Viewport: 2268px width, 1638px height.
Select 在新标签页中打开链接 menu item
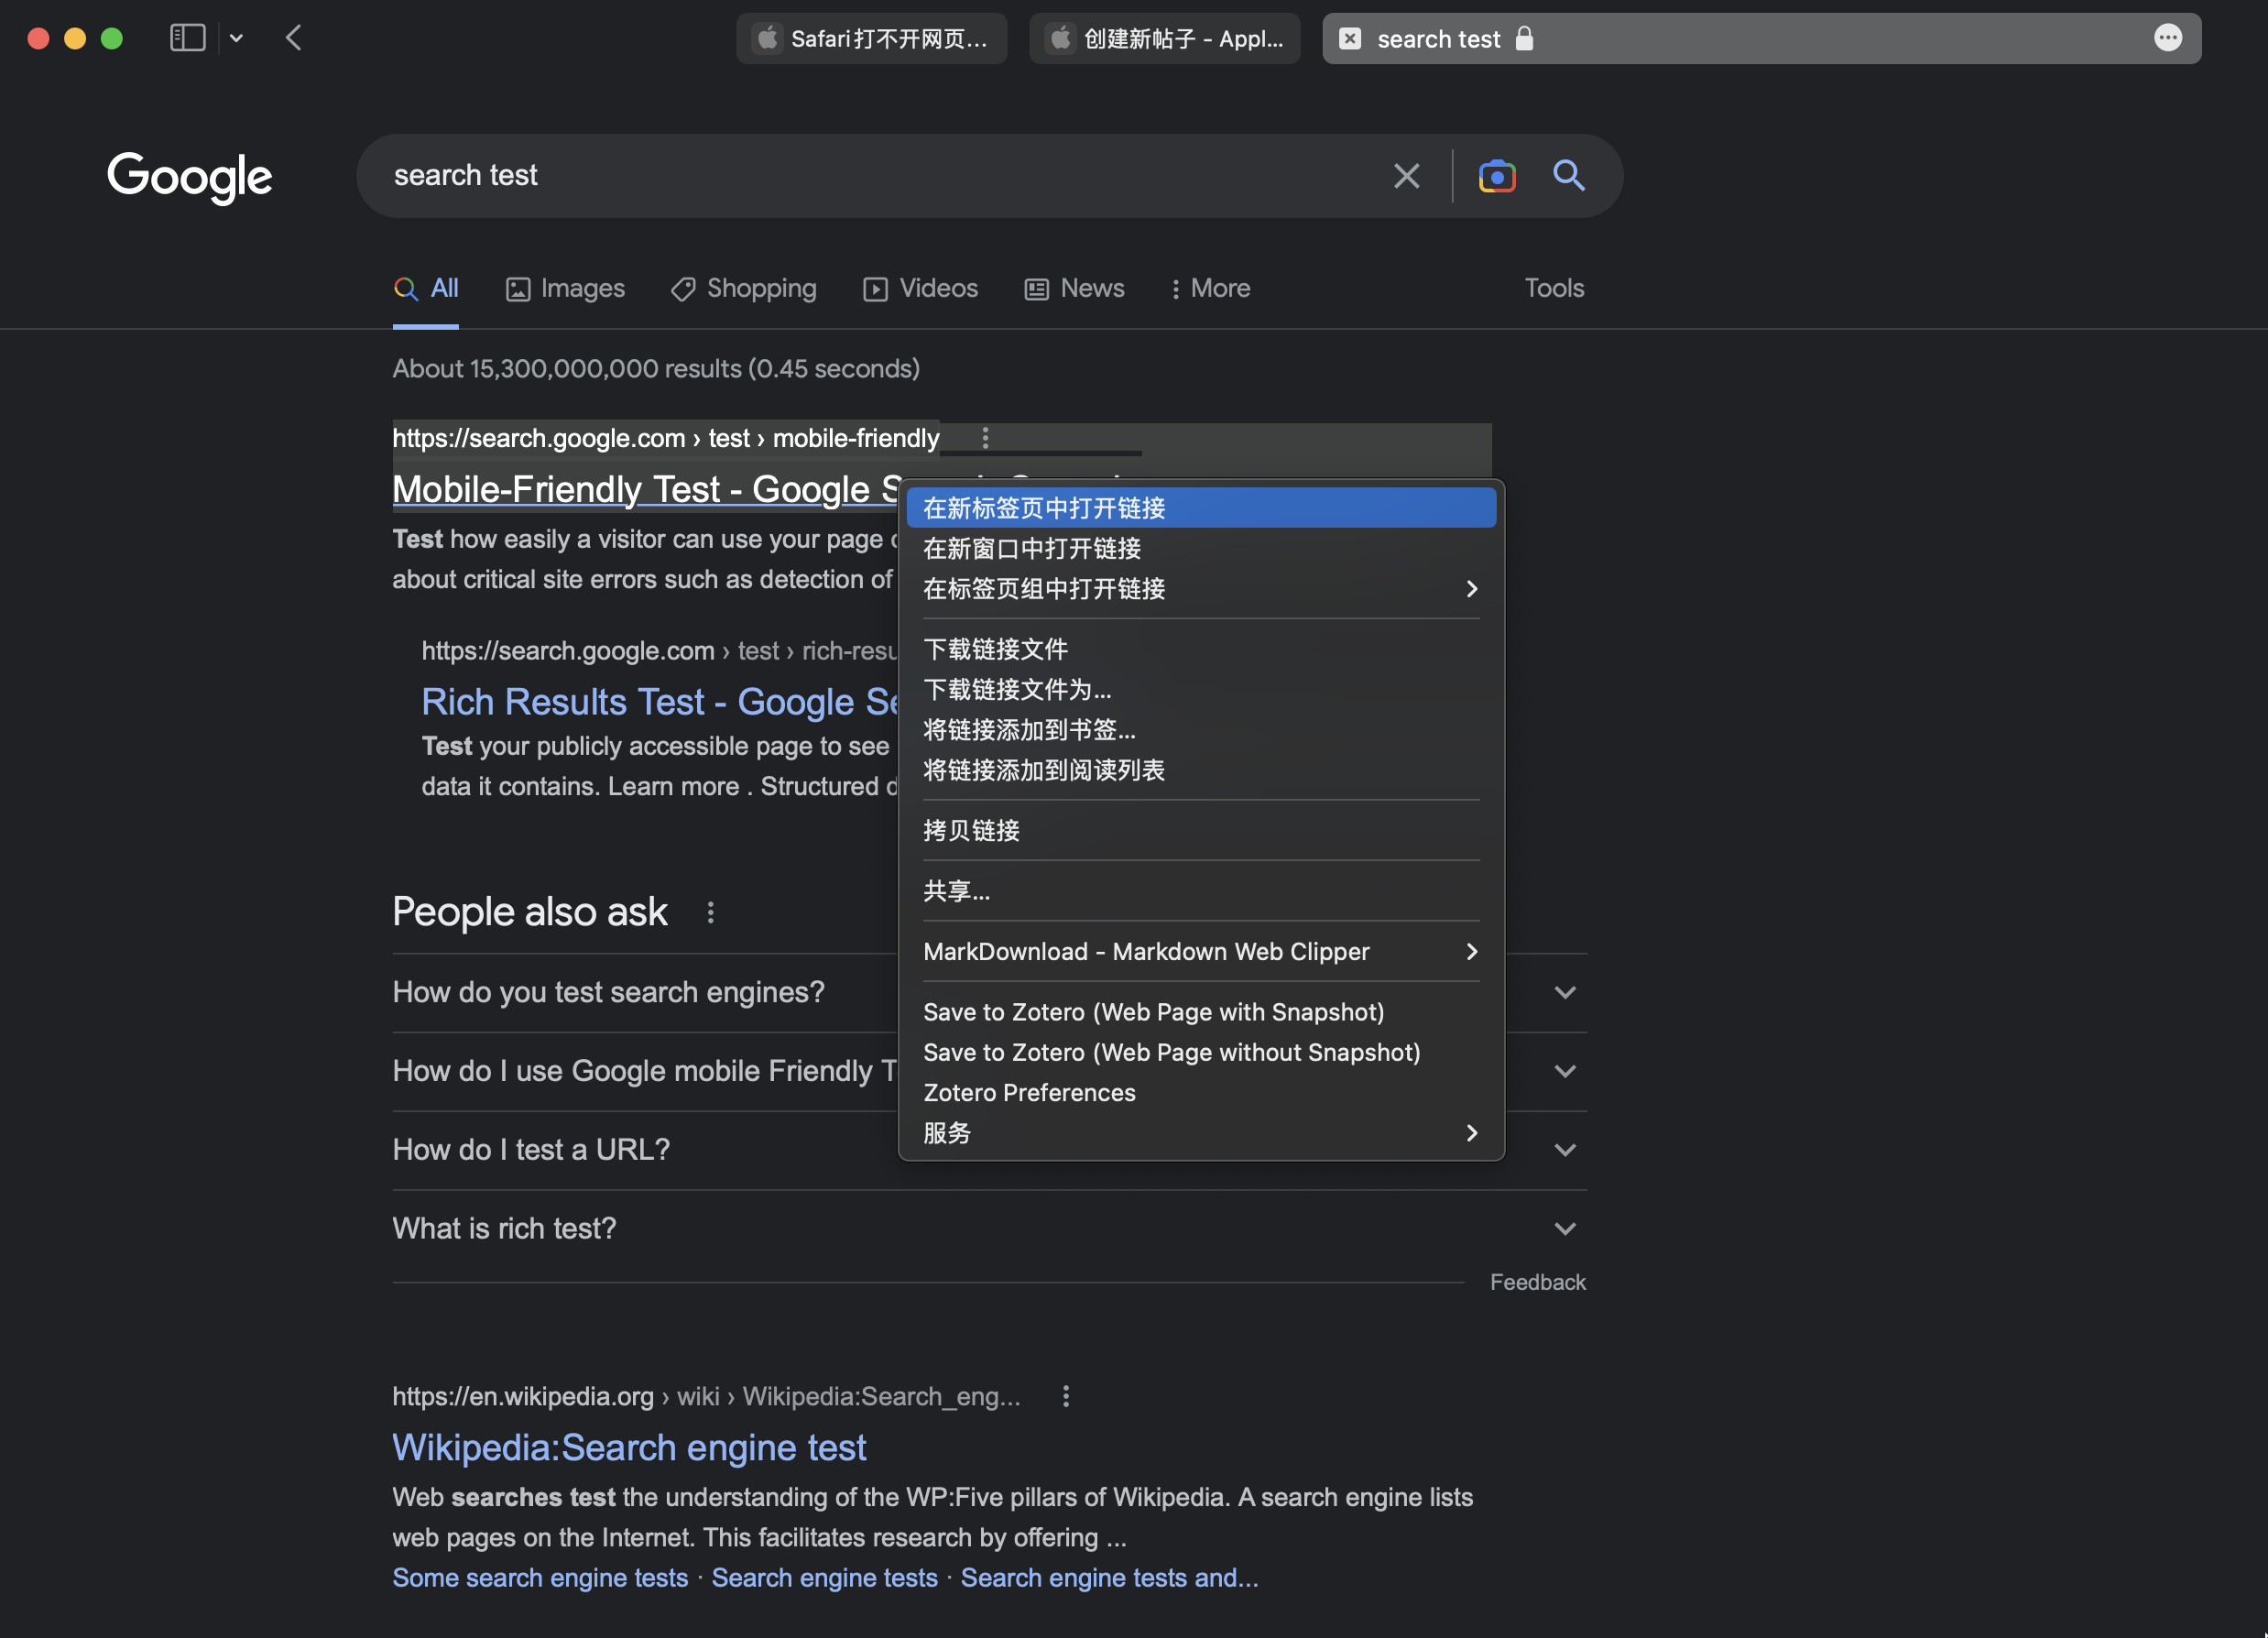pyautogui.click(x=1044, y=508)
